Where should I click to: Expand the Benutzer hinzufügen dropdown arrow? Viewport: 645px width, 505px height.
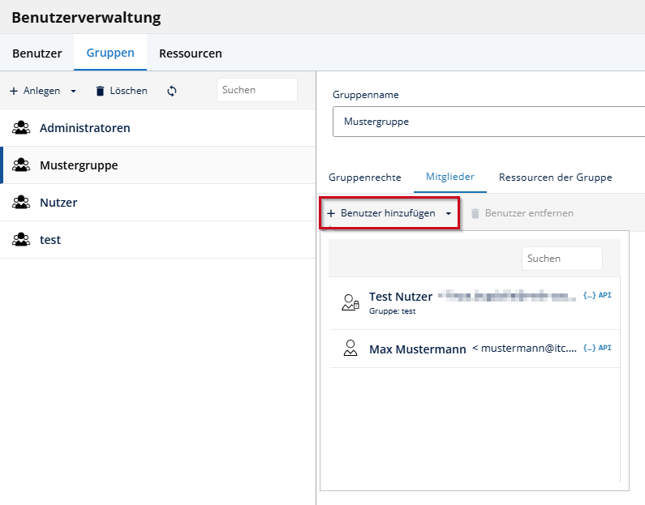(x=449, y=213)
